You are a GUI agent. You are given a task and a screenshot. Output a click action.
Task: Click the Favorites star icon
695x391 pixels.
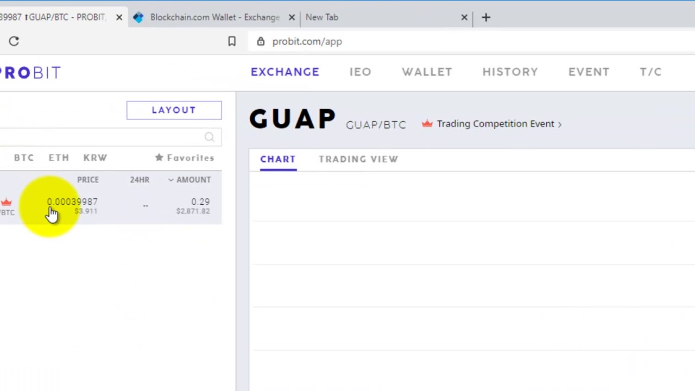click(x=159, y=157)
